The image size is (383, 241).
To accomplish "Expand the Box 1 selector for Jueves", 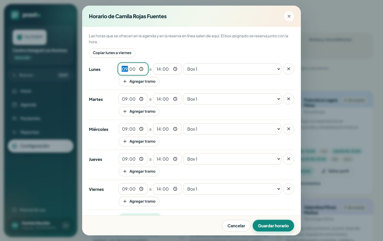I will pos(232,159).
